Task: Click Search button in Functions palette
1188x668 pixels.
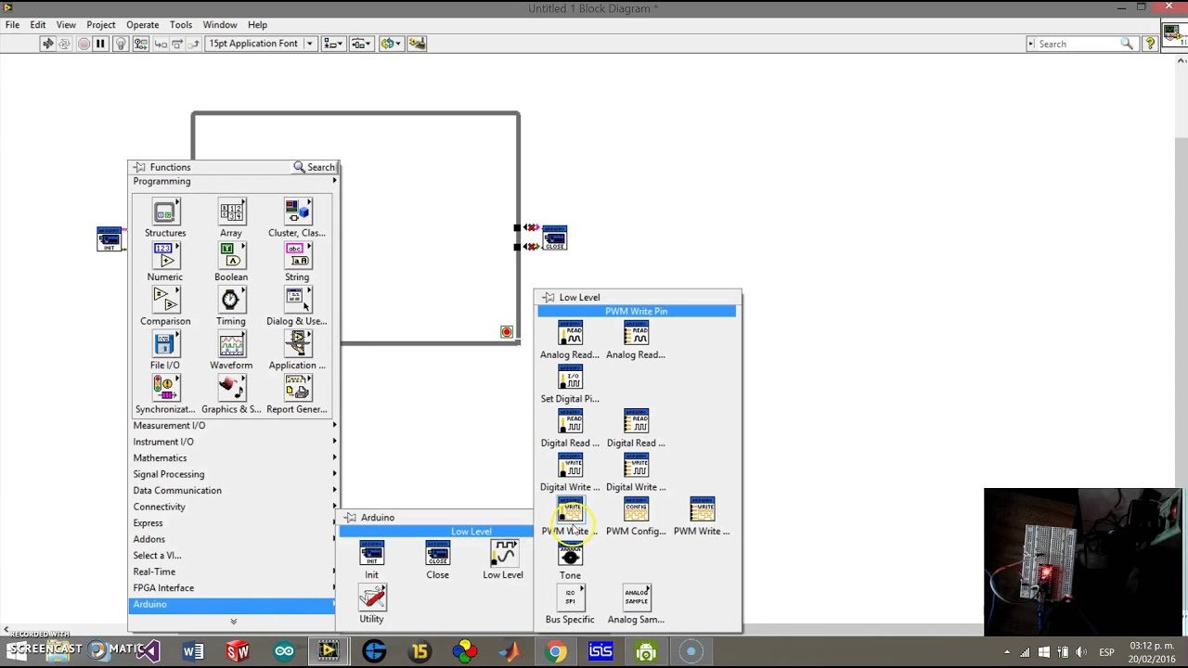Action: (x=314, y=167)
